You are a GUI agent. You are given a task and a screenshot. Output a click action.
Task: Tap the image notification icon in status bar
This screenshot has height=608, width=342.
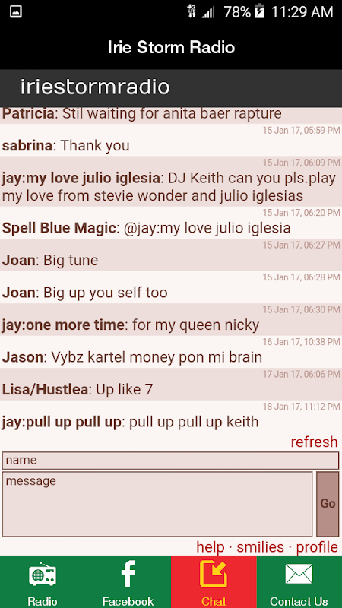pos(16,11)
